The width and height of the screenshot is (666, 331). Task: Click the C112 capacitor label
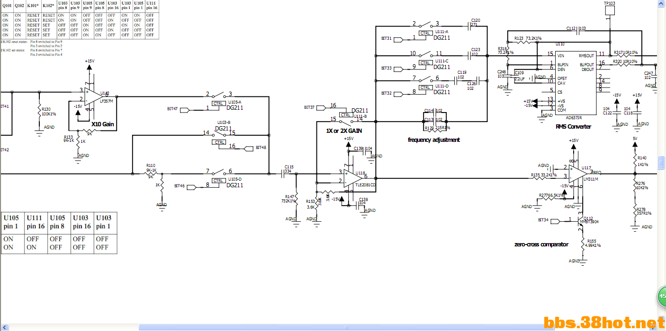click(571, 28)
